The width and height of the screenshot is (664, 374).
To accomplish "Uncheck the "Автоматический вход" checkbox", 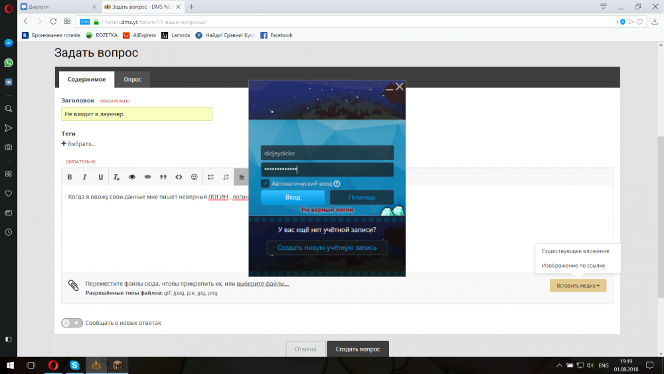I will click(265, 184).
